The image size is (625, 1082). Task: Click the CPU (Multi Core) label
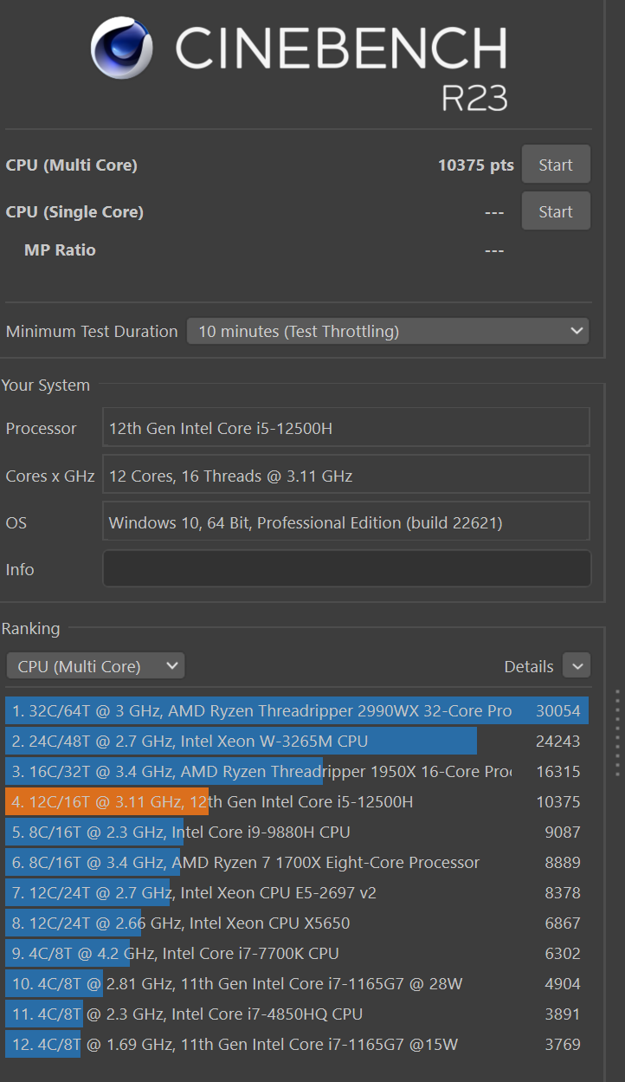71,165
